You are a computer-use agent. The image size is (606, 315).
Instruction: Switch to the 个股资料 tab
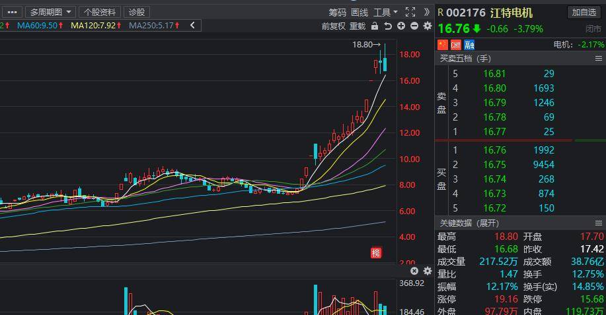pyautogui.click(x=100, y=12)
